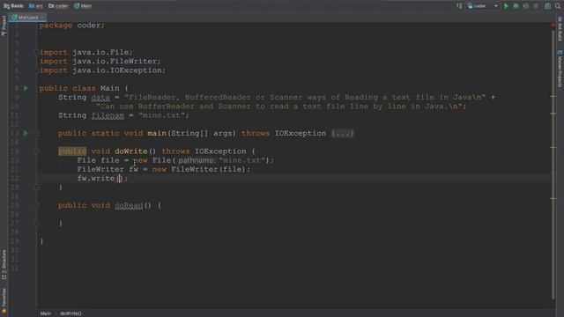Collapse the doWrite method fold toggle
The image size is (564, 317).
pyautogui.click(x=37, y=151)
